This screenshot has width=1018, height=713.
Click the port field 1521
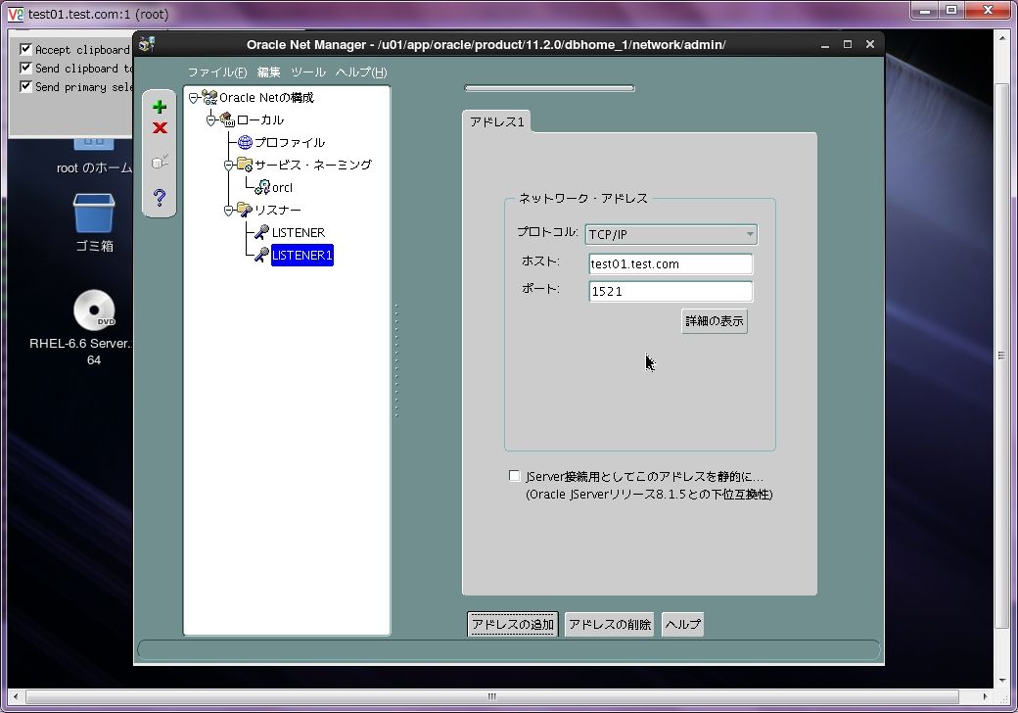point(671,291)
